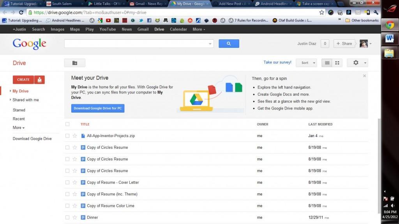399x224 pixels.
Task: Switch to grid view layout
Action: pyautogui.click(x=337, y=63)
